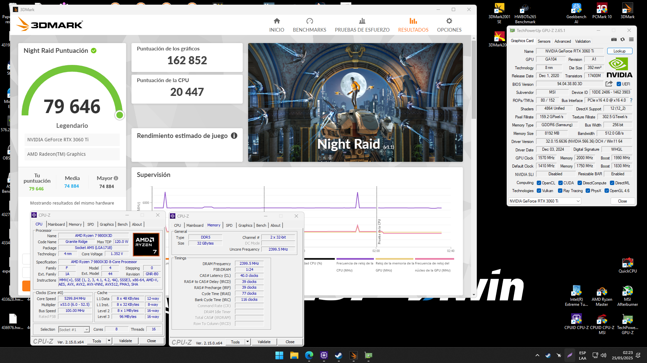647x363 pixels.
Task: Click info icon next to Rendimiento estimado de juego
Action: (234, 136)
